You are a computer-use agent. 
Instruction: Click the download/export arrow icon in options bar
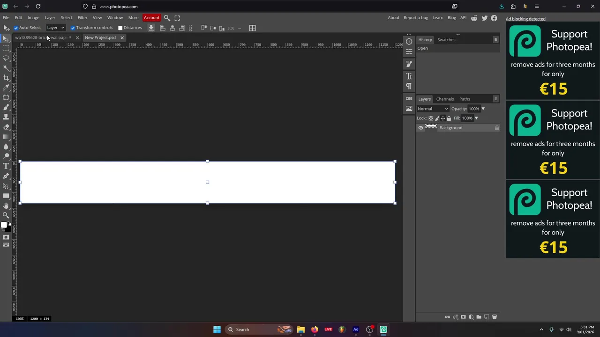(x=151, y=28)
